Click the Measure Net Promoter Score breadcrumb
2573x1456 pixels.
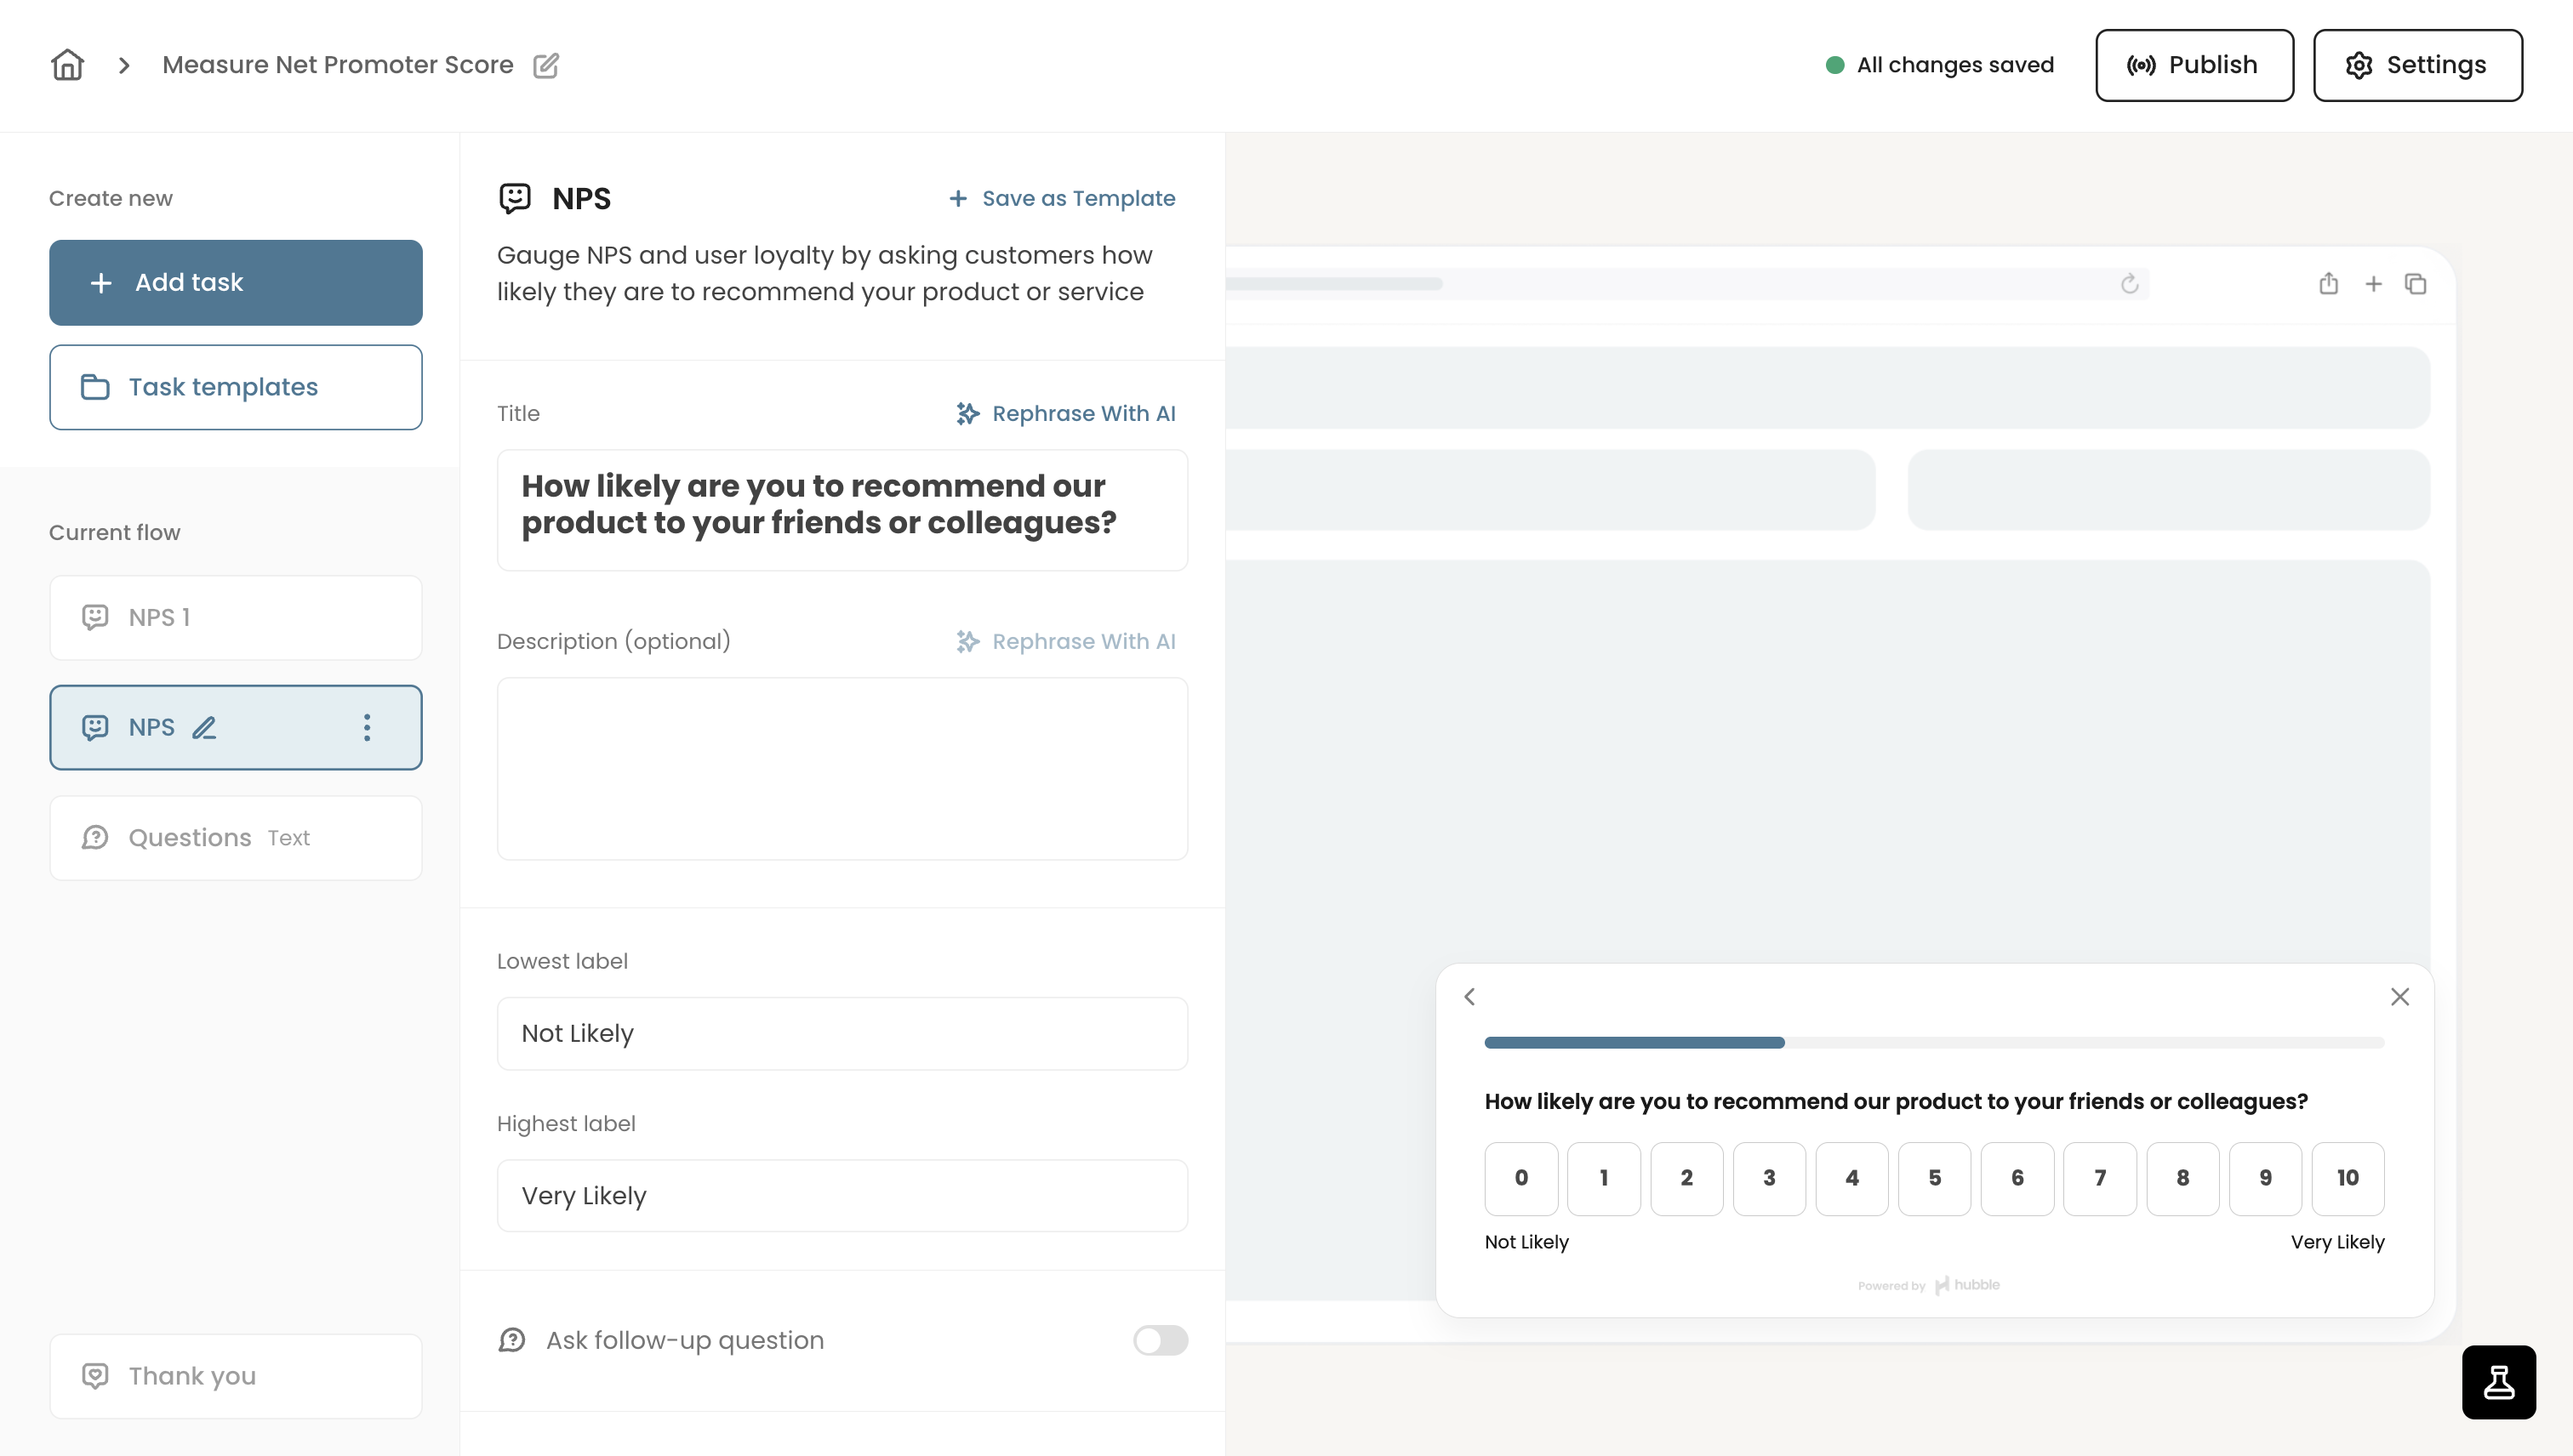pos(338,65)
